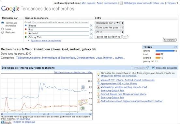Click the Rechercher button
Viewport: 180px width, 124px height.
pyautogui.click(x=170, y=40)
